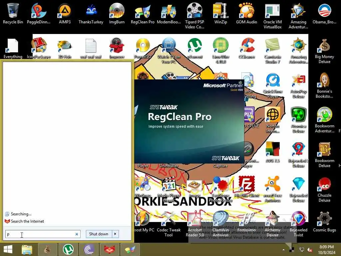Open the Atomica Deluxe desktop shortcut

298,120
